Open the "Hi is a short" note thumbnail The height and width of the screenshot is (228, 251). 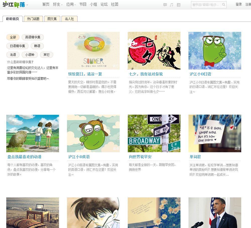pyautogui.click(x=215, y=133)
